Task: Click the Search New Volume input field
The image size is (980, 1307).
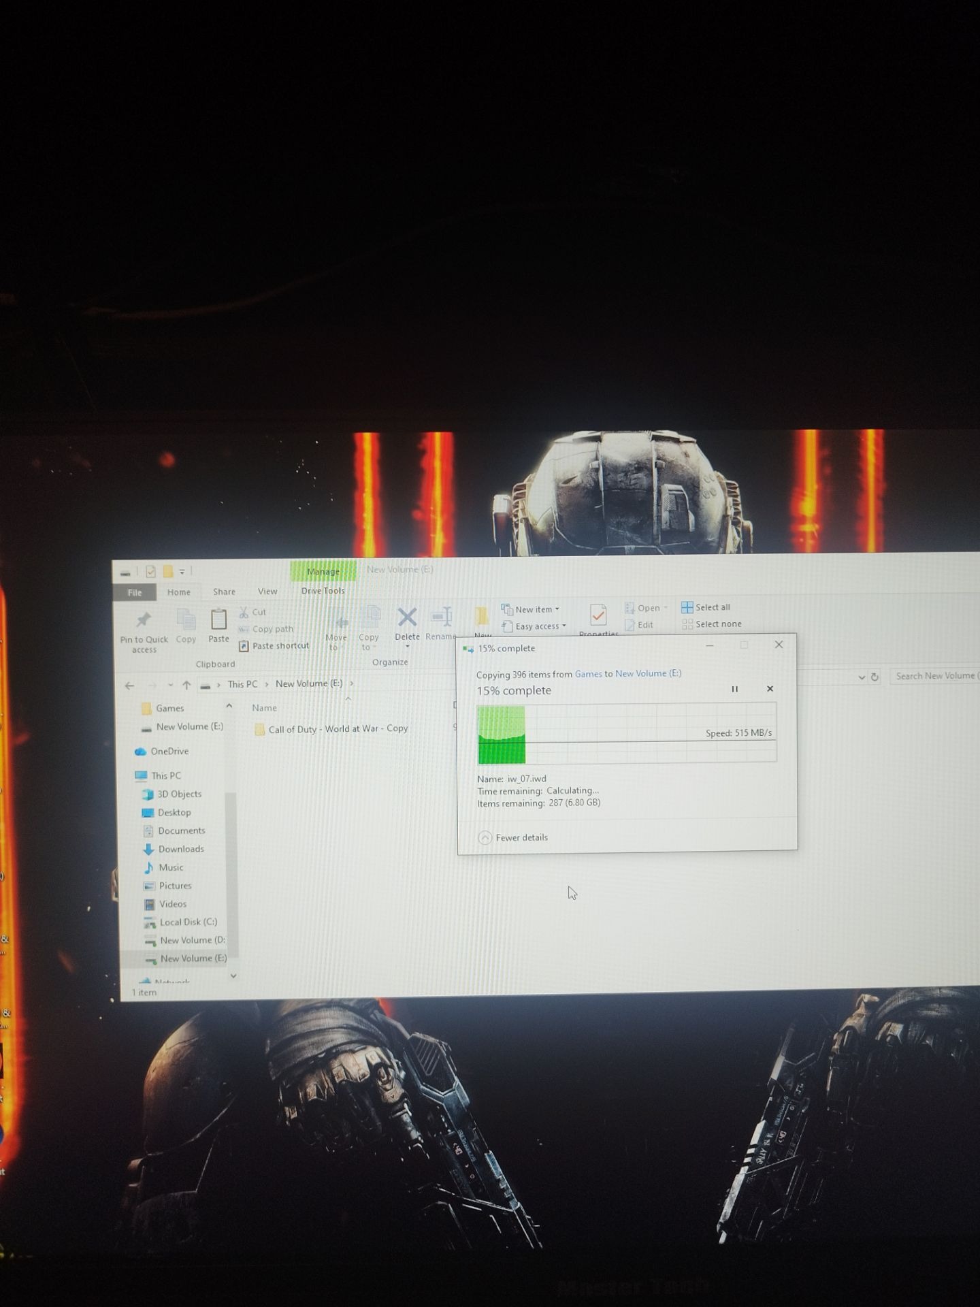Action: coord(935,676)
